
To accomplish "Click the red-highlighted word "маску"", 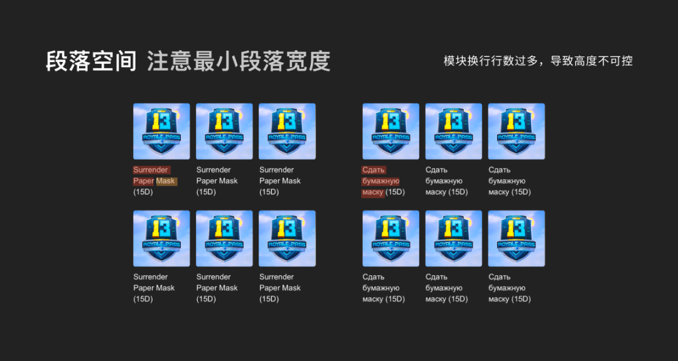I will click(x=373, y=192).
